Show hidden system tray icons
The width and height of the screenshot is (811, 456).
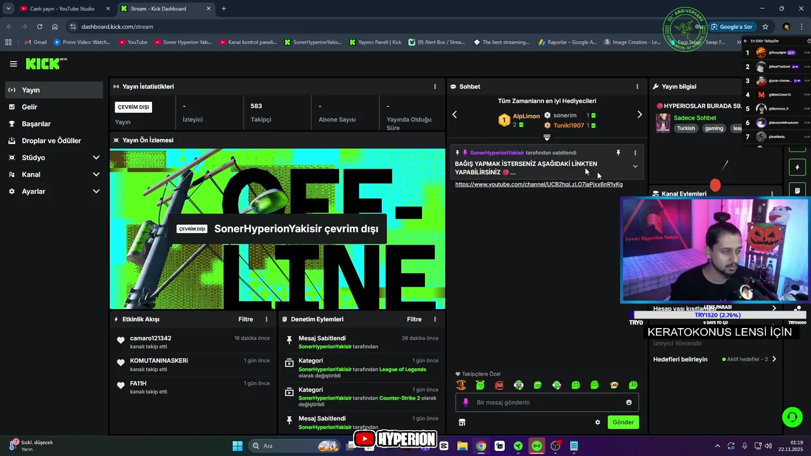point(717,446)
